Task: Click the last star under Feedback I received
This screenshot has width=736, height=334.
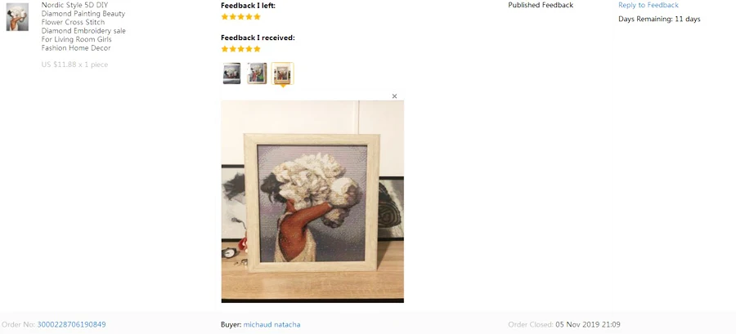Action: [x=257, y=49]
